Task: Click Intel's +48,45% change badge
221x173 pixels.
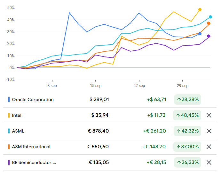Action: point(187,115)
